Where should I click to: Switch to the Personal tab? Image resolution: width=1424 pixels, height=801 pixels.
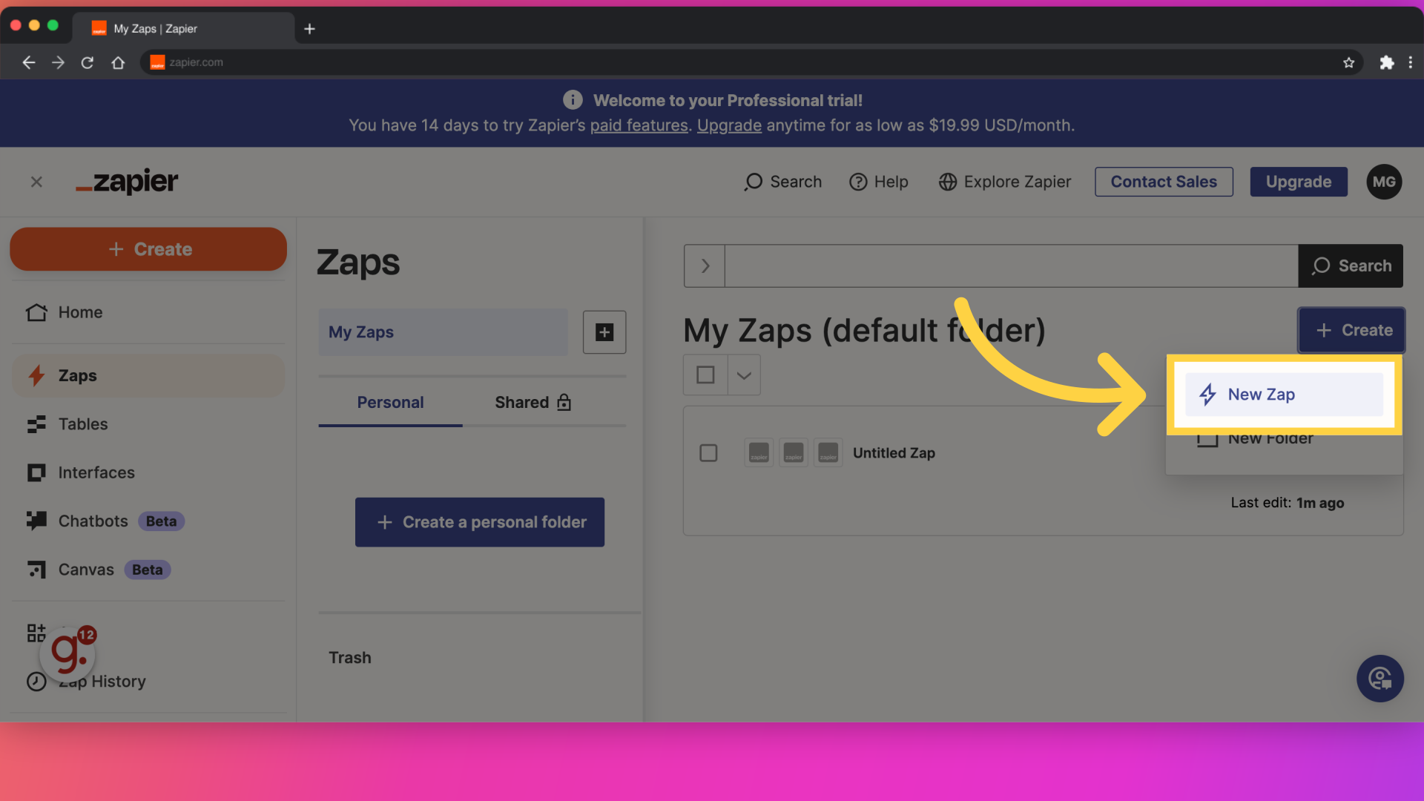click(x=390, y=403)
